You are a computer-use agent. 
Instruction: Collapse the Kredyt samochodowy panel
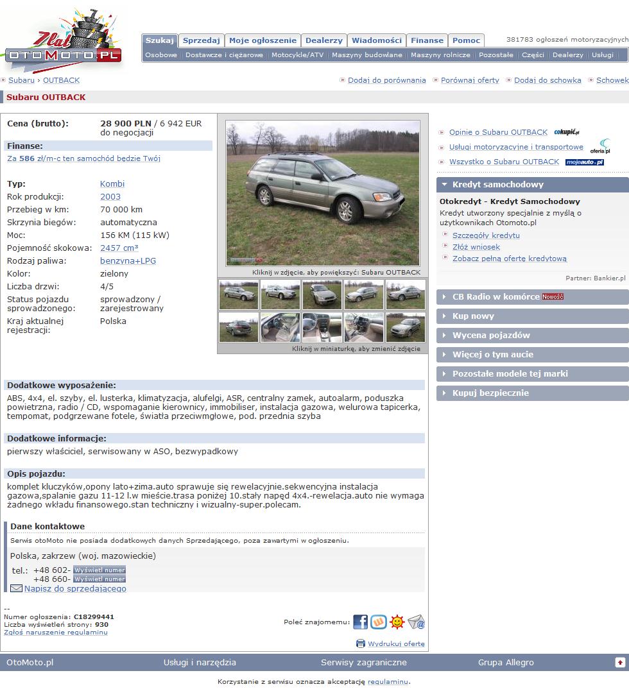(x=532, y=185)
